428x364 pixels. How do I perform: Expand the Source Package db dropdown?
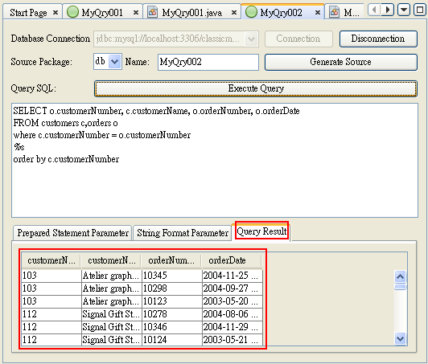tap(114, 62)
